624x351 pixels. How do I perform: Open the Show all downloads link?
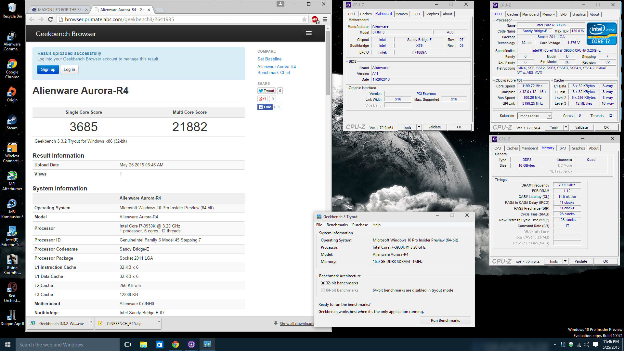click(296, 324)
